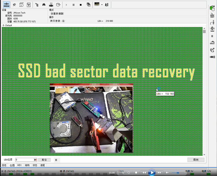This screenshot has height=176, width=217.
Task: Click the pause button beside 前往
Action: coord(56,160)
